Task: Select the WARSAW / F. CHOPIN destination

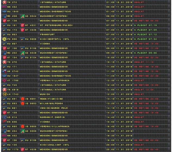Action: tap(52, 117)
